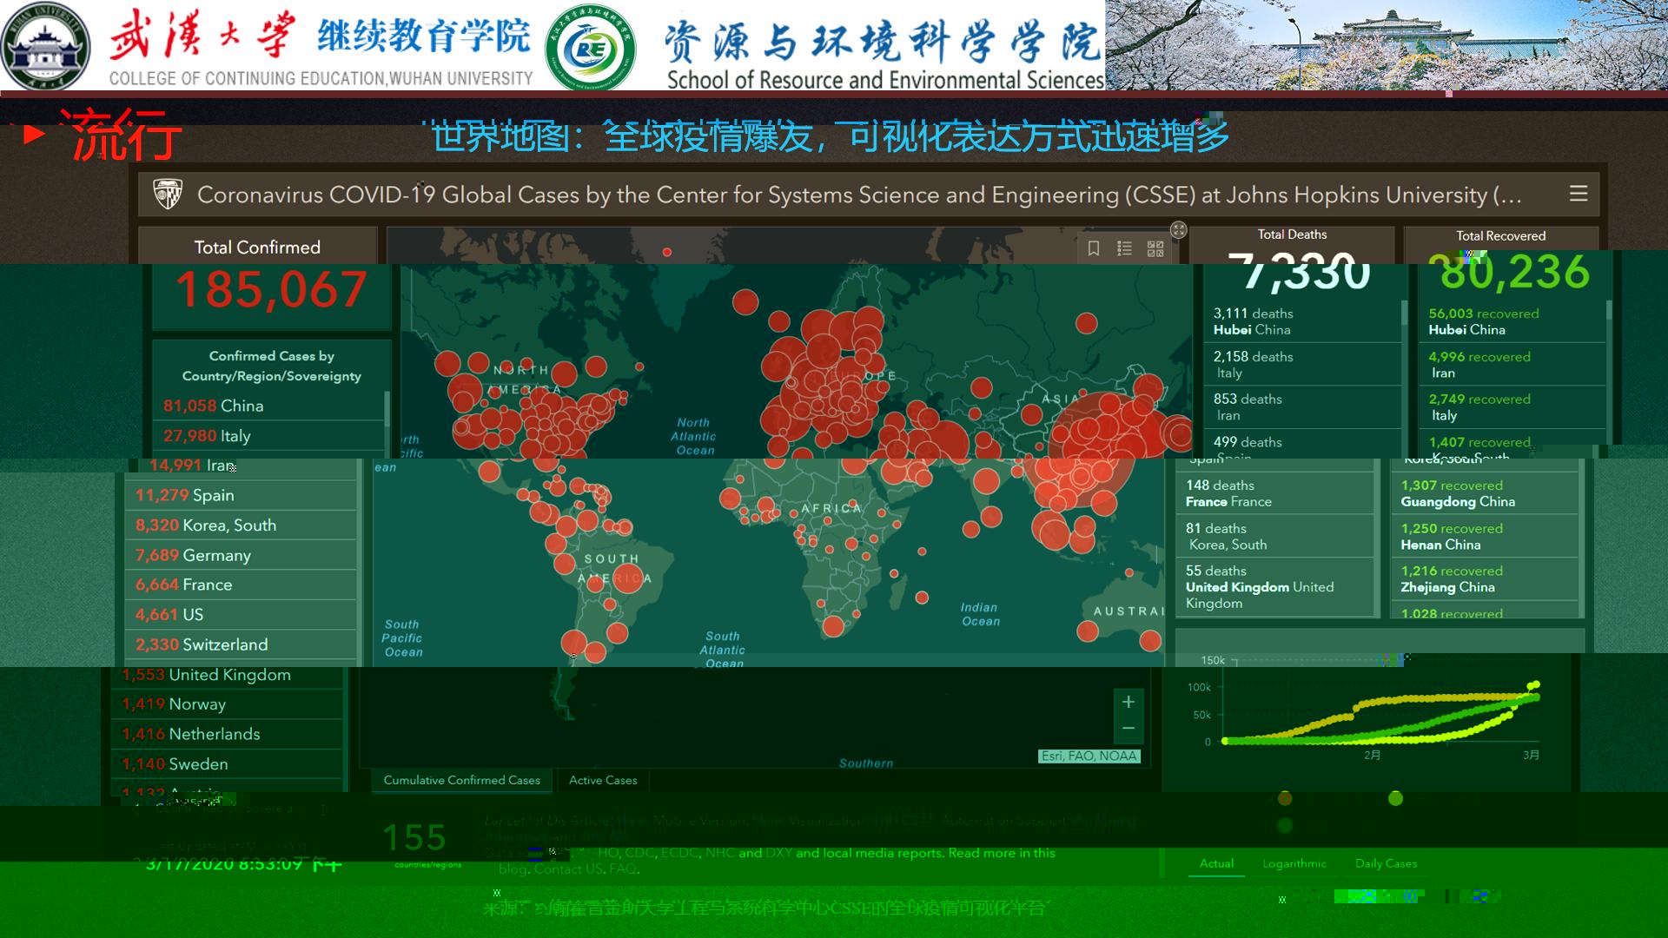This screenshot has width=1668, height=938.
Task: Select 27,980 Italy in confirmed list
Action: pyautogui.click(x=268, y=436)
